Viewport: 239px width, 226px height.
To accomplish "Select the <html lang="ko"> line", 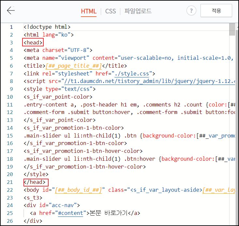I will tap(49, 35).
